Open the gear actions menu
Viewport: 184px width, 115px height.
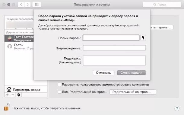point(19,95)
